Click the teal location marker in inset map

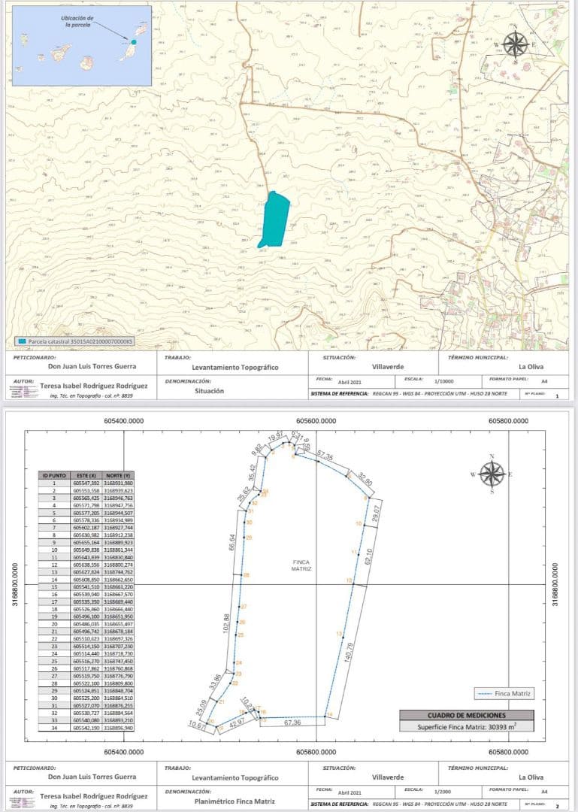point(134,42)
